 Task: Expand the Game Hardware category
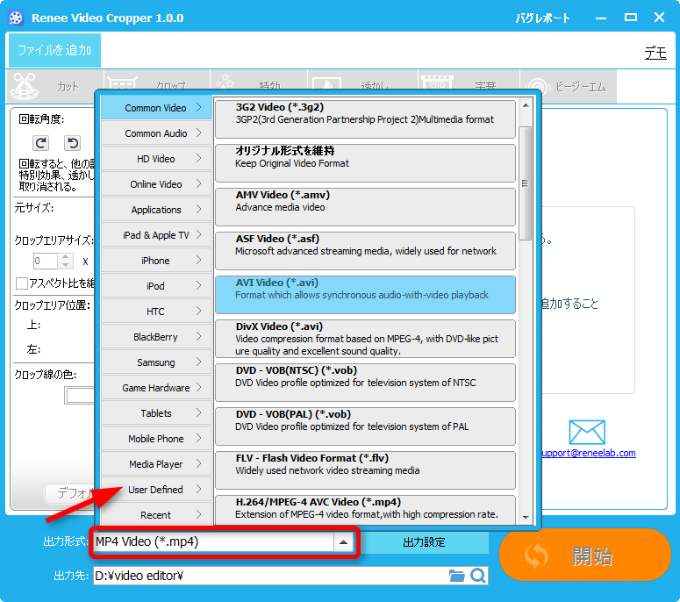(156, 388)
